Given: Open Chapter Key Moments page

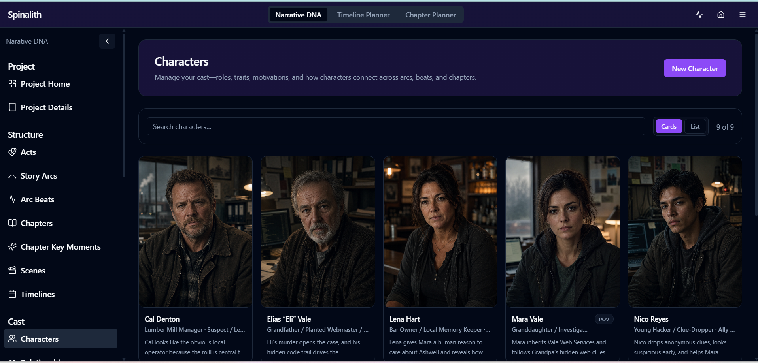Looking at the screenshot, I should pos(60,247).
